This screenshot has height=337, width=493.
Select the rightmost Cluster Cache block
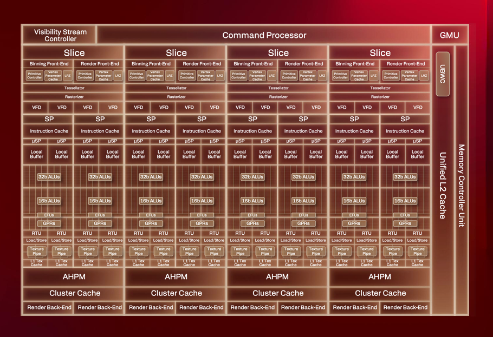tap(380, 293)
